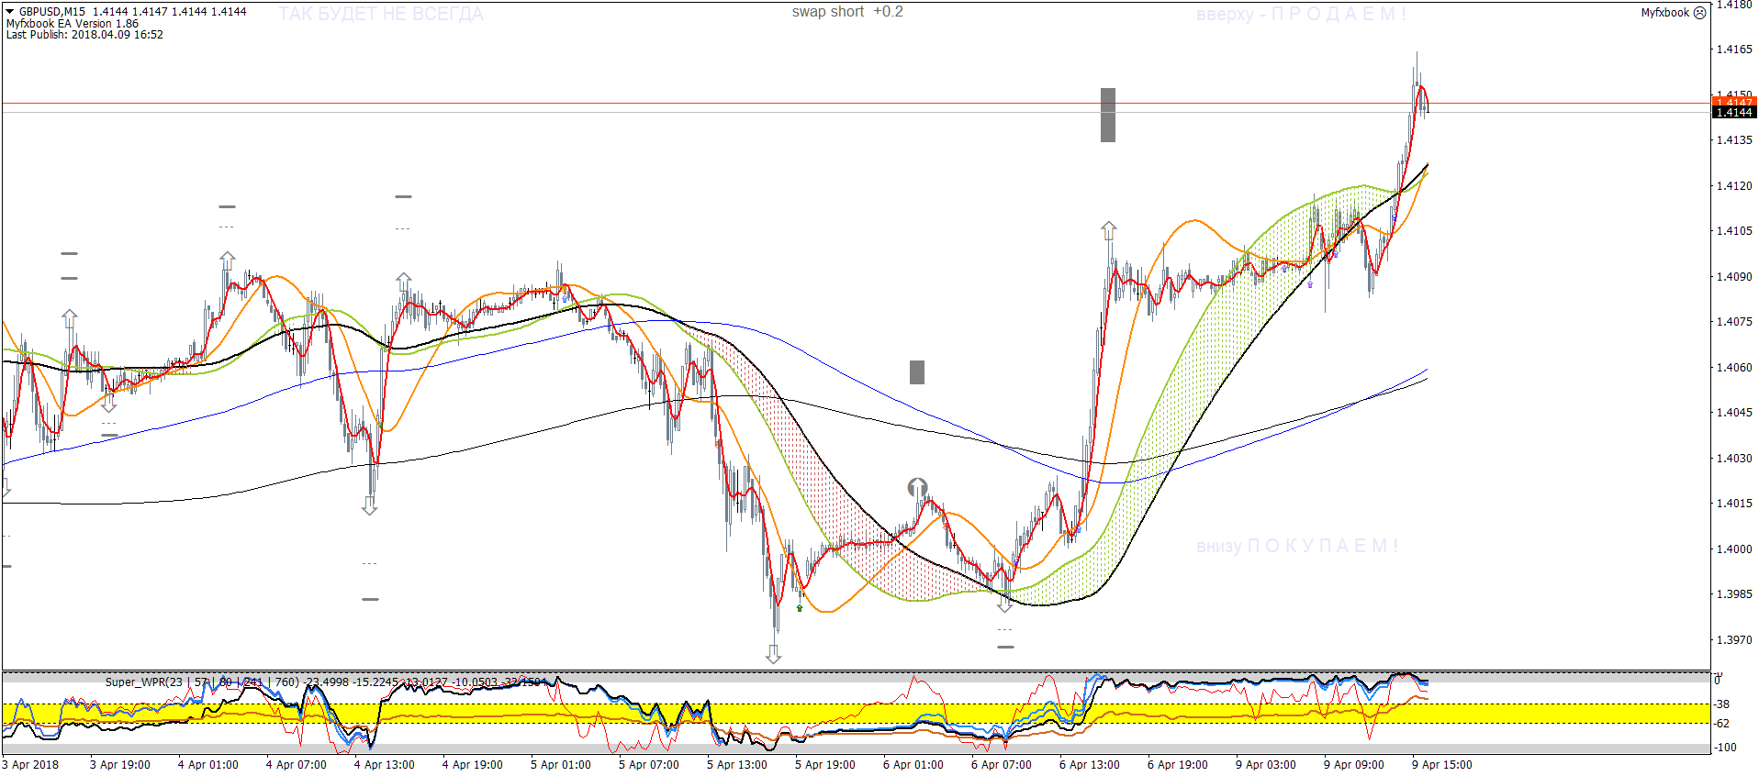Click the 6 Apr 13:00 time axis label

click(1090, 765)
